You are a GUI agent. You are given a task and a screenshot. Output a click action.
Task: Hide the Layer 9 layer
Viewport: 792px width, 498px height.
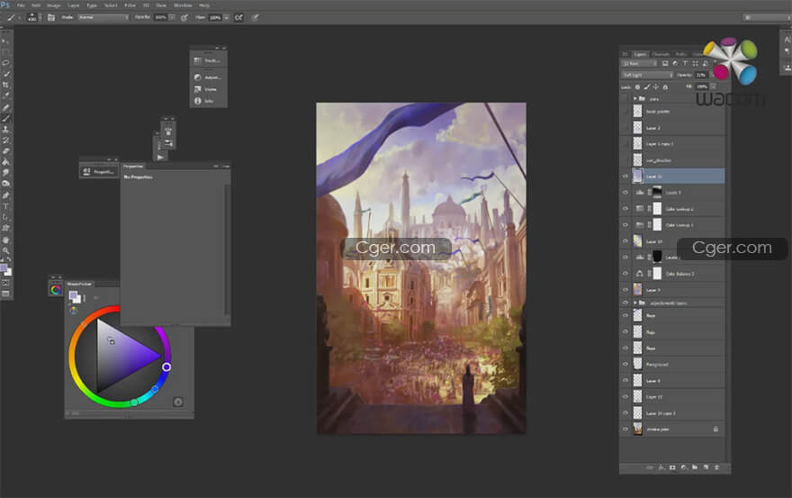[x=625, y=290]
